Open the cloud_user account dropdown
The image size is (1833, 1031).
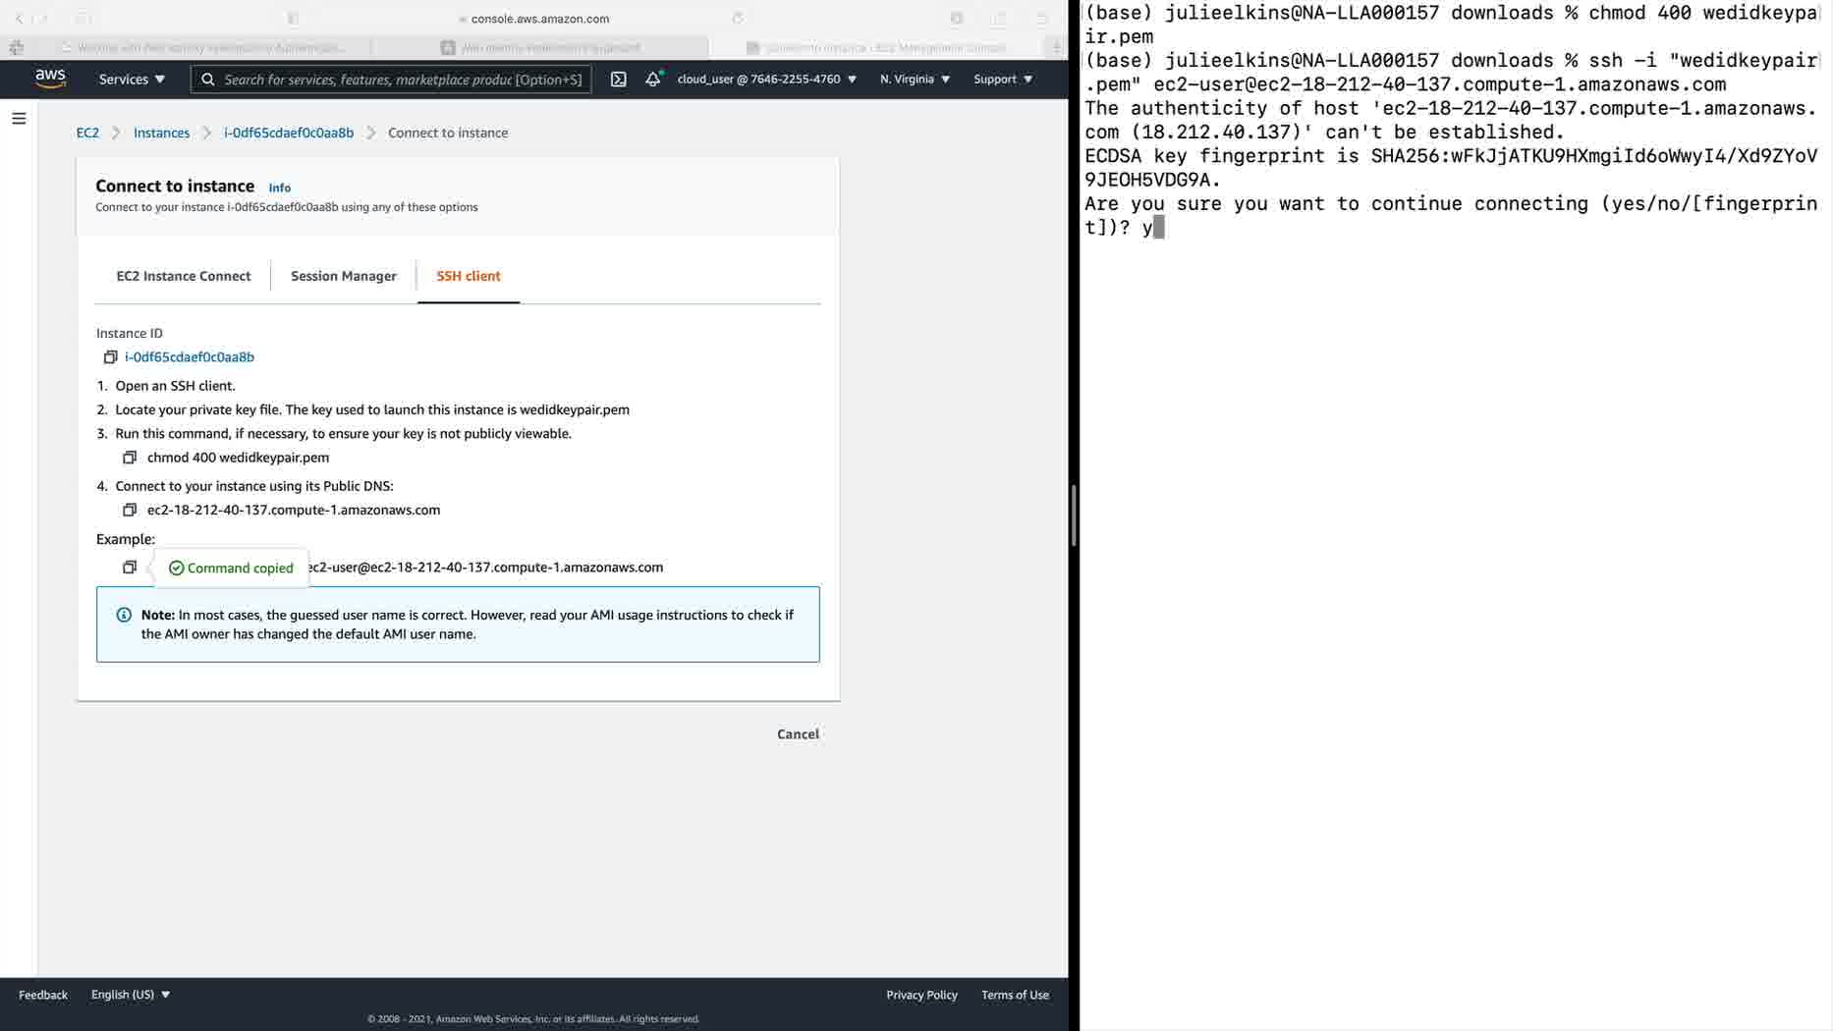[x=766, y=80]
